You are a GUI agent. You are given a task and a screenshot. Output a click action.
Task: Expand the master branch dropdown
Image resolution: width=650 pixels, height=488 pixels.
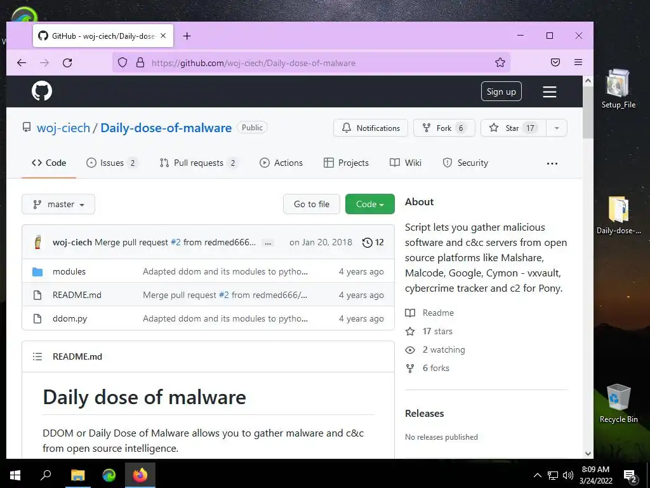point(58,204)
